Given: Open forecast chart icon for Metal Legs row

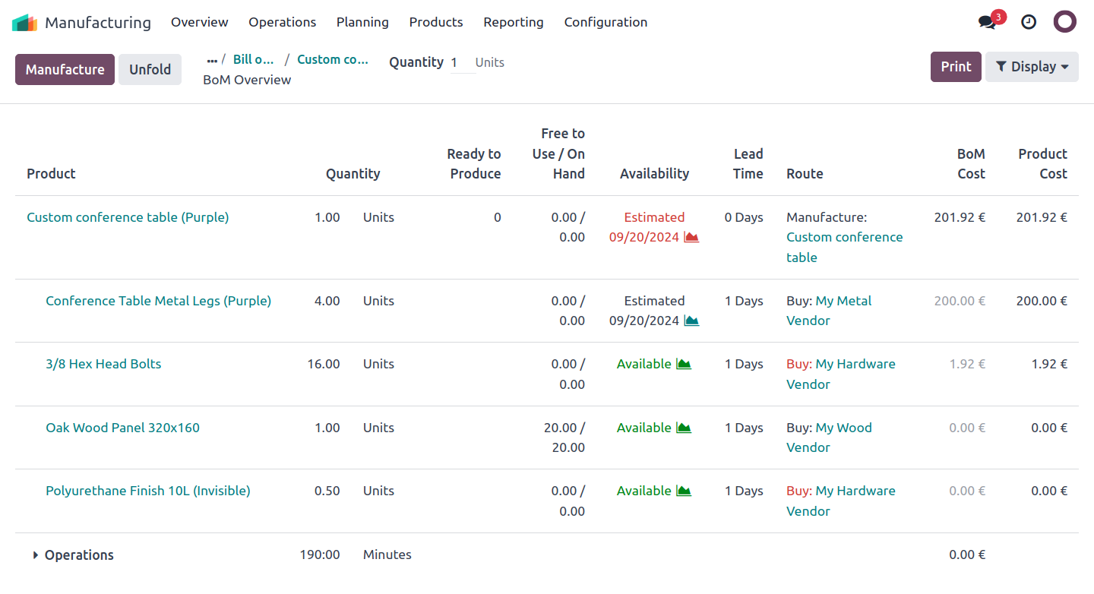Looking at the screenshot, I should (691, 321).
